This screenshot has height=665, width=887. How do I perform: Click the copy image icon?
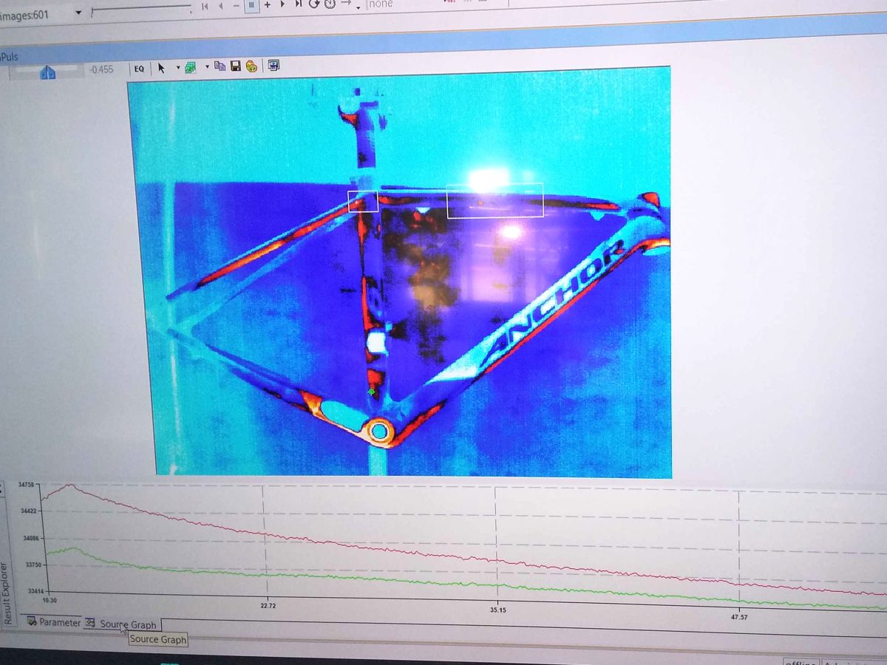(220, 66)
